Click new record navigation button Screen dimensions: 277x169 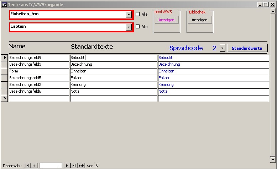(81, 166)
